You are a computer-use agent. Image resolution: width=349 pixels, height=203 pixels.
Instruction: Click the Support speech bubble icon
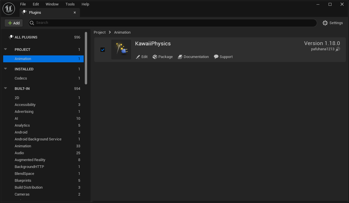point(216,57)
